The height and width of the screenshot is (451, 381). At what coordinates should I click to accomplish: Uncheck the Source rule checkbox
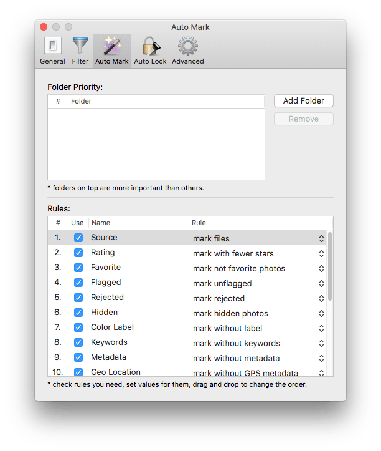pos(78,238)
